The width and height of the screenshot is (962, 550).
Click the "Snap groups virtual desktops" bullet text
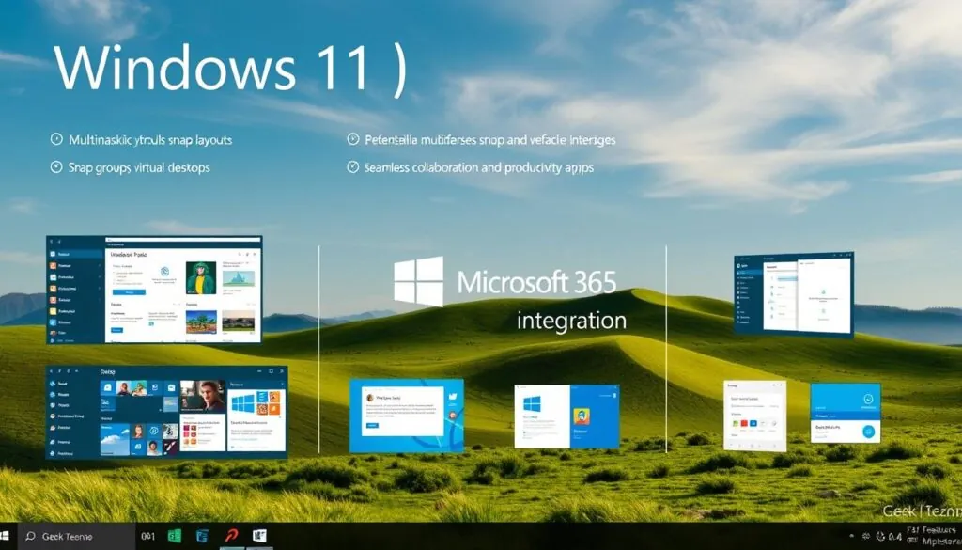(139, 167)
